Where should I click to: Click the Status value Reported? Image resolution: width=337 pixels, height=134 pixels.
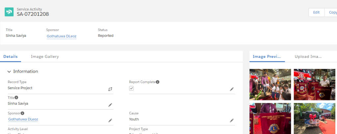(106, 36)
